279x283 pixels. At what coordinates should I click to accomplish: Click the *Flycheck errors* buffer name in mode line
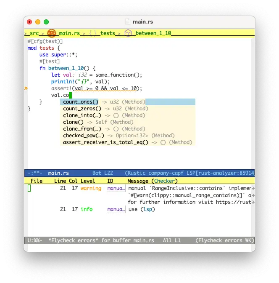[x=73, y=240]
